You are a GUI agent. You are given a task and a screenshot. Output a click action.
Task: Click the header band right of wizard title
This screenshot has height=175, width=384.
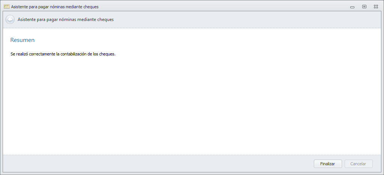[x=244, y=19]
